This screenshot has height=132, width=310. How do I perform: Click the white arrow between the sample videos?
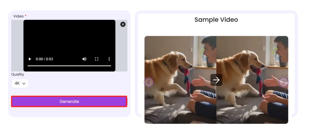pyautogui.click(x=216, y=80)
